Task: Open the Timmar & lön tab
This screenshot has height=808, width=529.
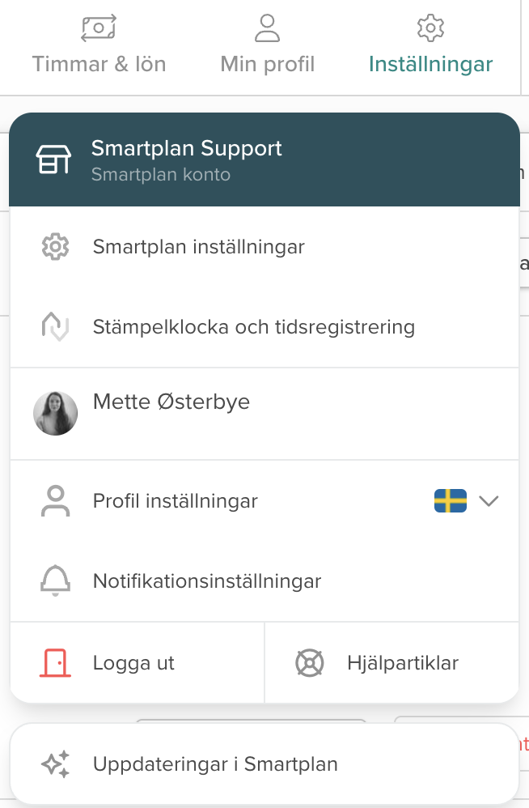Action: (x=99, y=64)
